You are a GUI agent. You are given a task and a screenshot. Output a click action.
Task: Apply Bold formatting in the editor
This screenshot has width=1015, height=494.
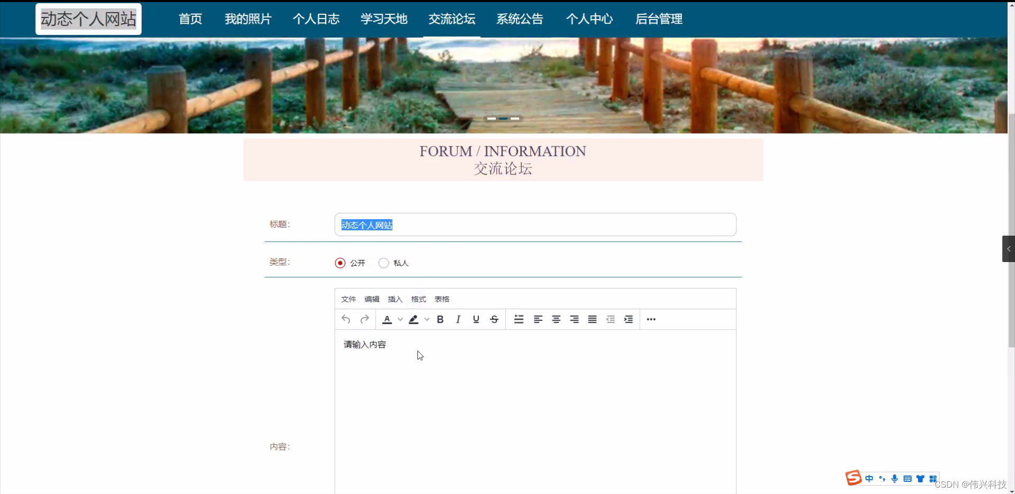[440, 319]
